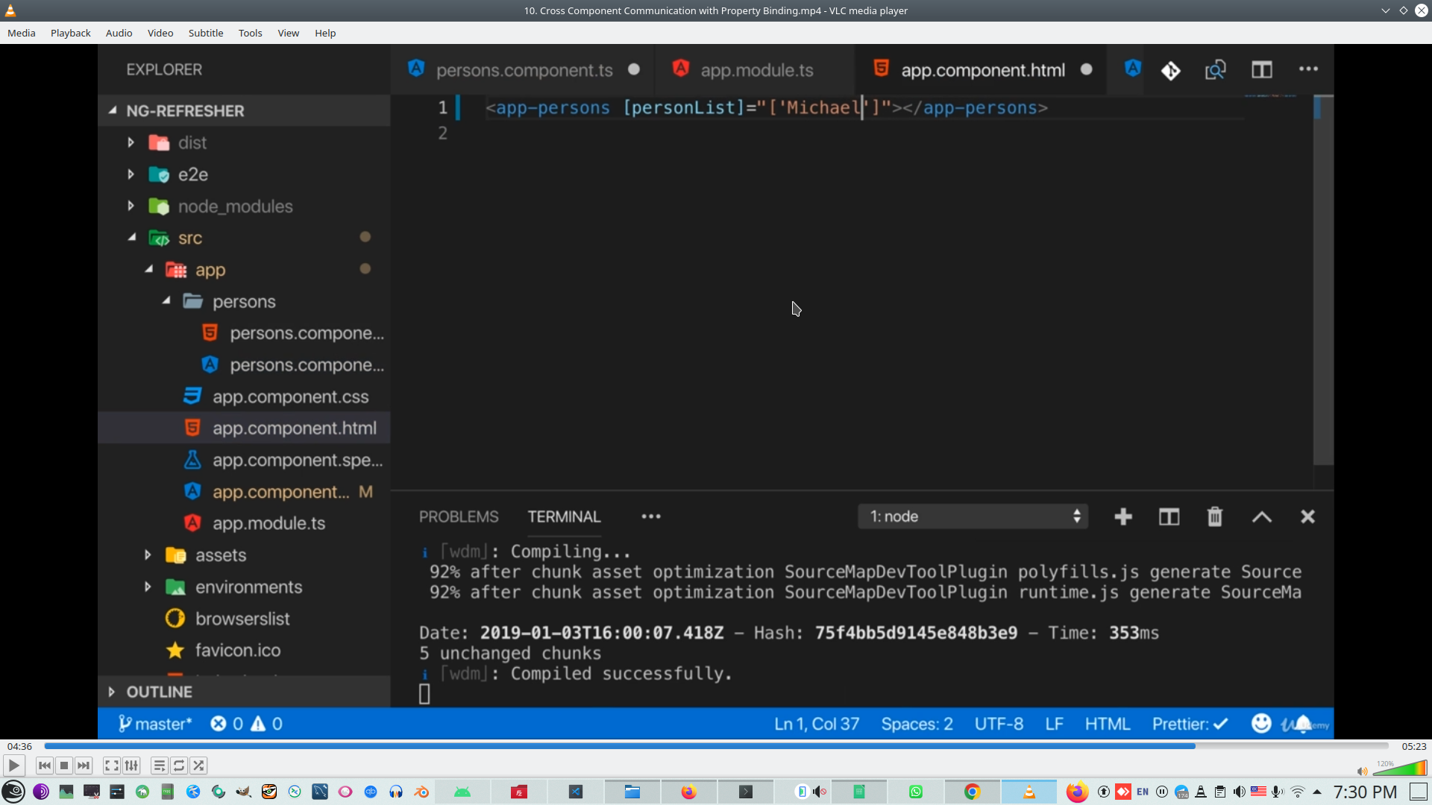Open the extended settings equalizer icon
1432x805 pixels.
[131, 765]
